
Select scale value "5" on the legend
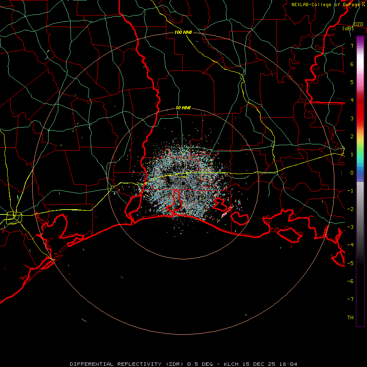point(352,82)
